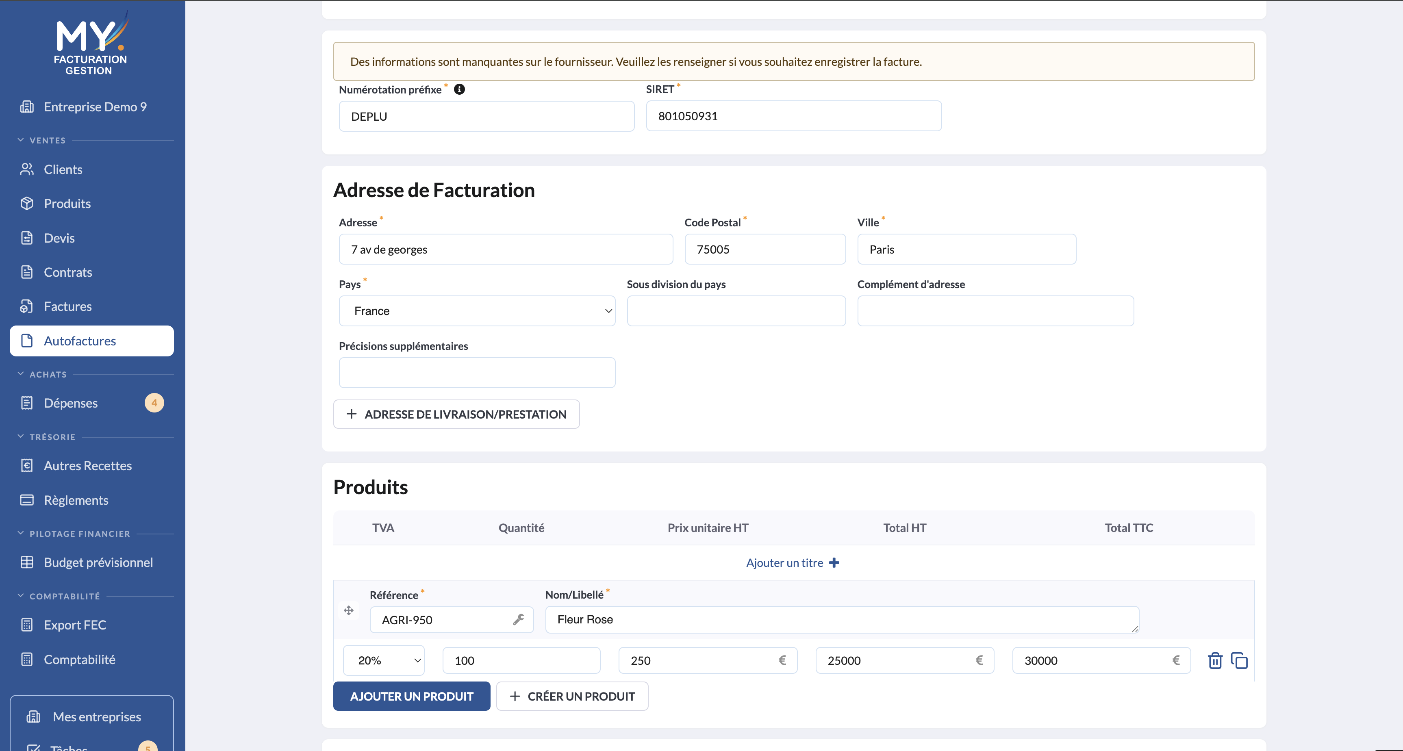Click the Export FEC calculator icon
The image size is (1403, 751).
[27, 625]
